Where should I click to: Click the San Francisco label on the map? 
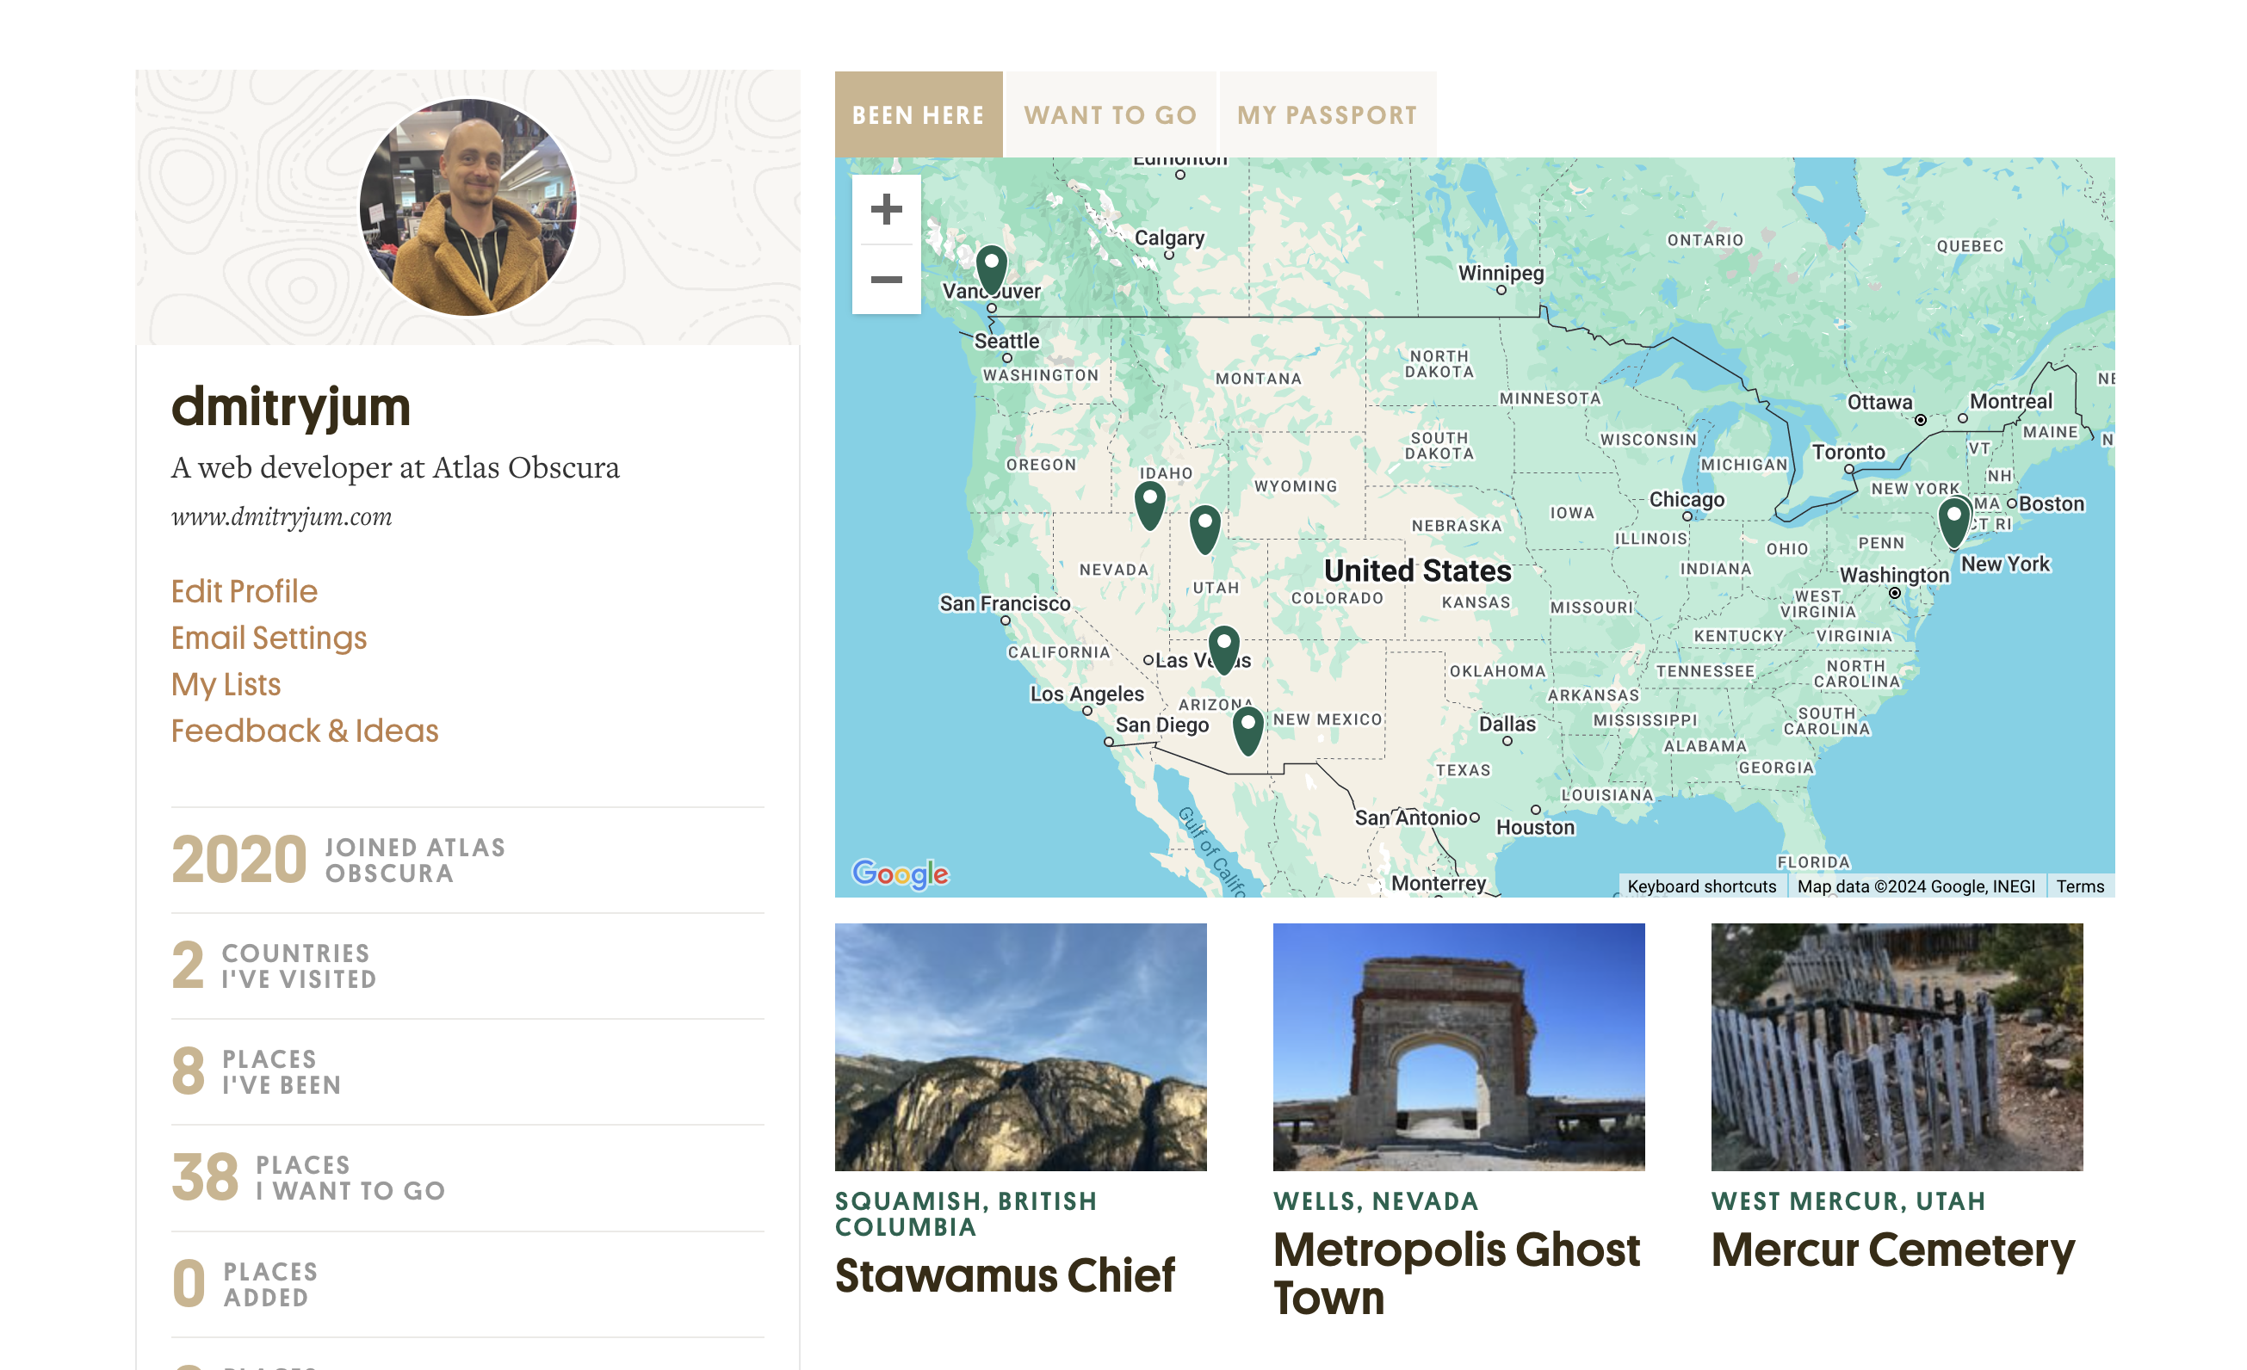coord(1005,603)
